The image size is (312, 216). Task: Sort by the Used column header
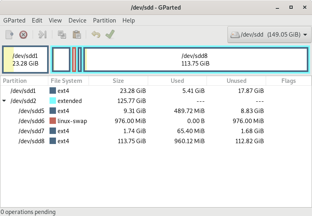tap(177, 81)
